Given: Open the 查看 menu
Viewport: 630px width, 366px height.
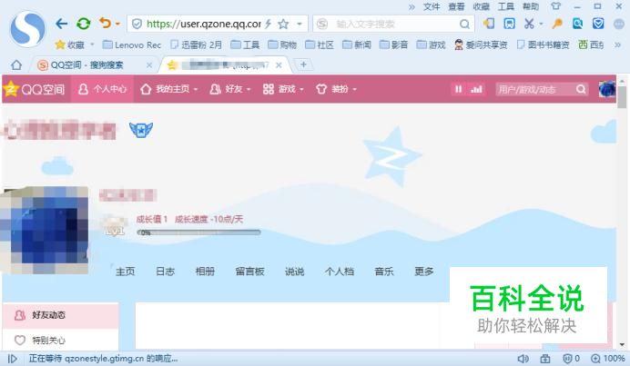Looking at the screenshot, I should coord(456,6).
